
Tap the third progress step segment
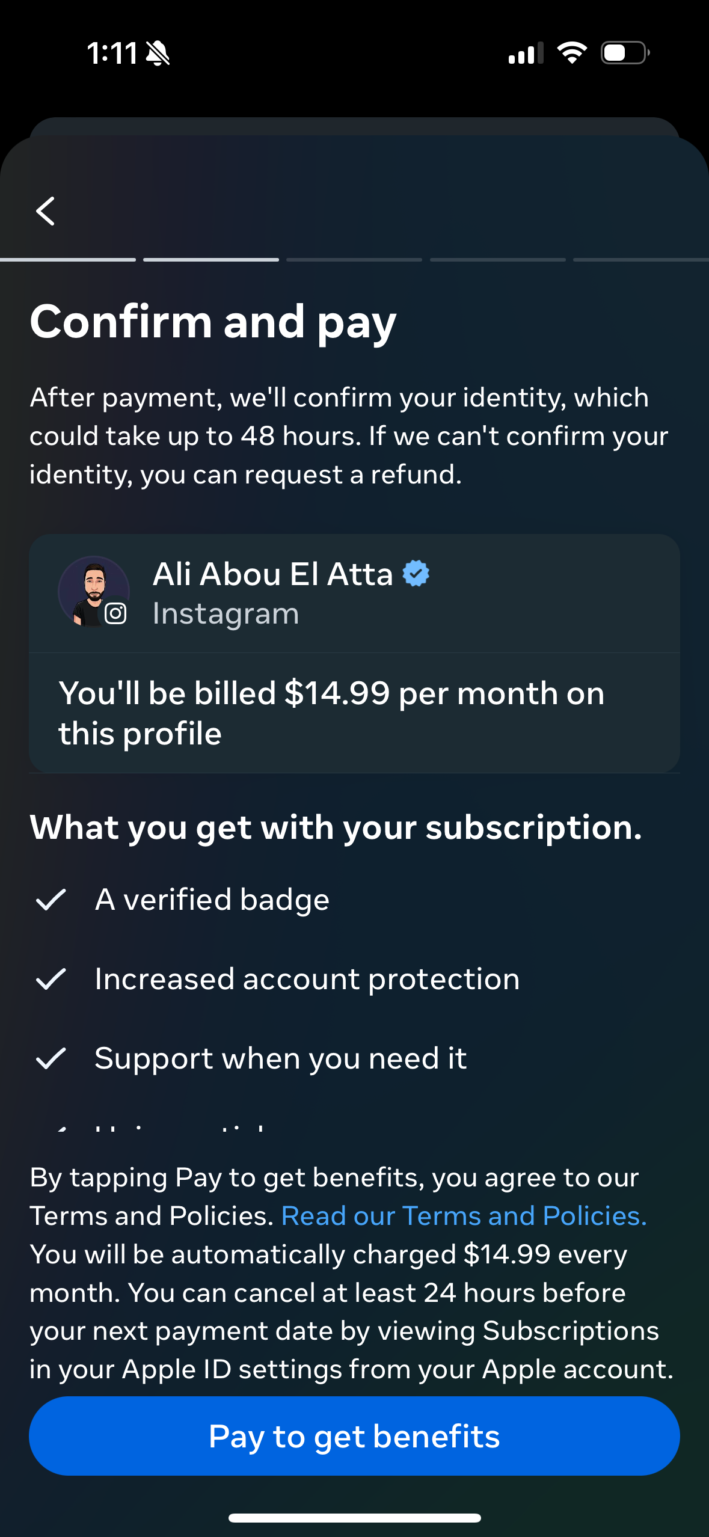[x=354, y=260]
